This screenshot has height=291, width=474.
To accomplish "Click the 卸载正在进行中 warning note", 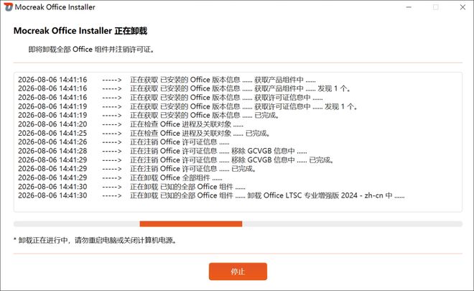I will [96, 240].
